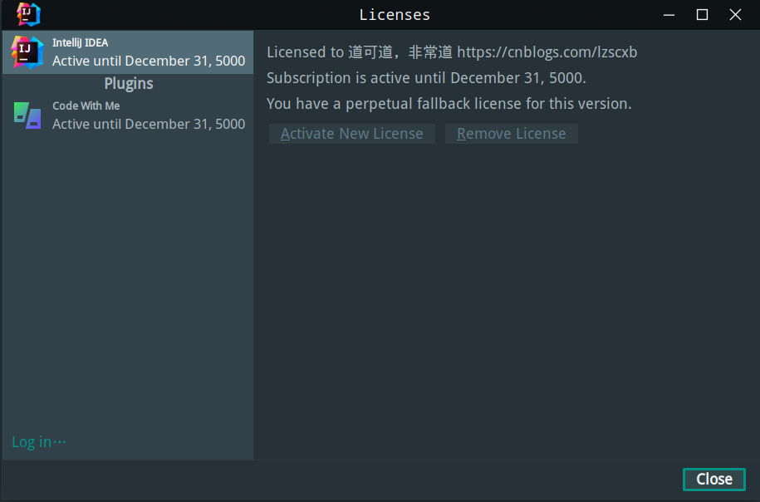Click the Code With Me plugin icon
Screen dimensions: 760x502
(x=27, y=116)
